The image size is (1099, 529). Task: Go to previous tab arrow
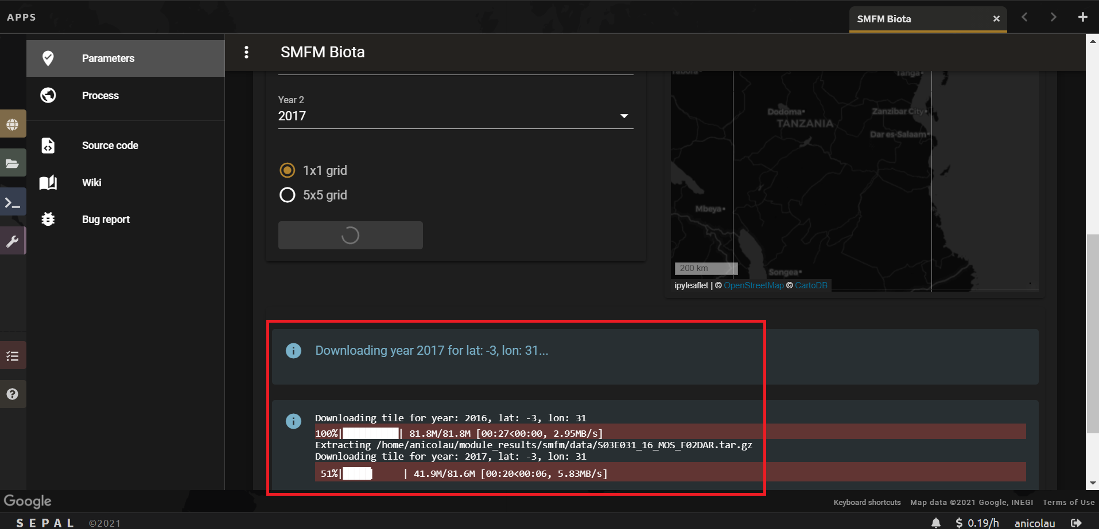pyautogui.click(x=1024, y=17)
